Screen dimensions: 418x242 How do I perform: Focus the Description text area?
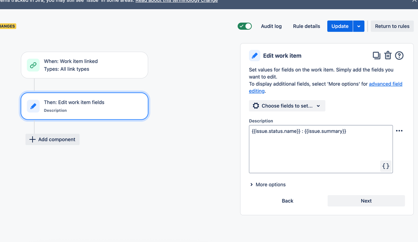tap(321, 149)
